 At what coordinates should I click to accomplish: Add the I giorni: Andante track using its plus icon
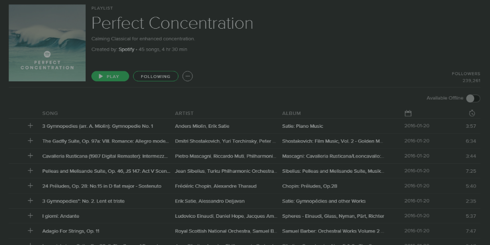tap(30, 216)
